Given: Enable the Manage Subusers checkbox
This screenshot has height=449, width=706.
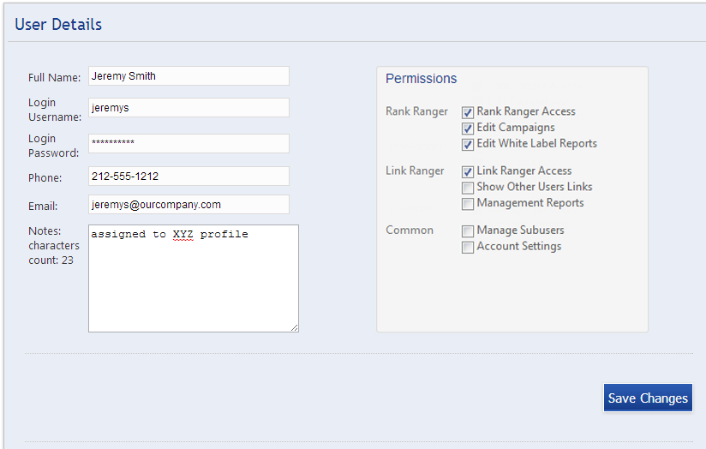Looking at the screenshot, I should [468, 231].
